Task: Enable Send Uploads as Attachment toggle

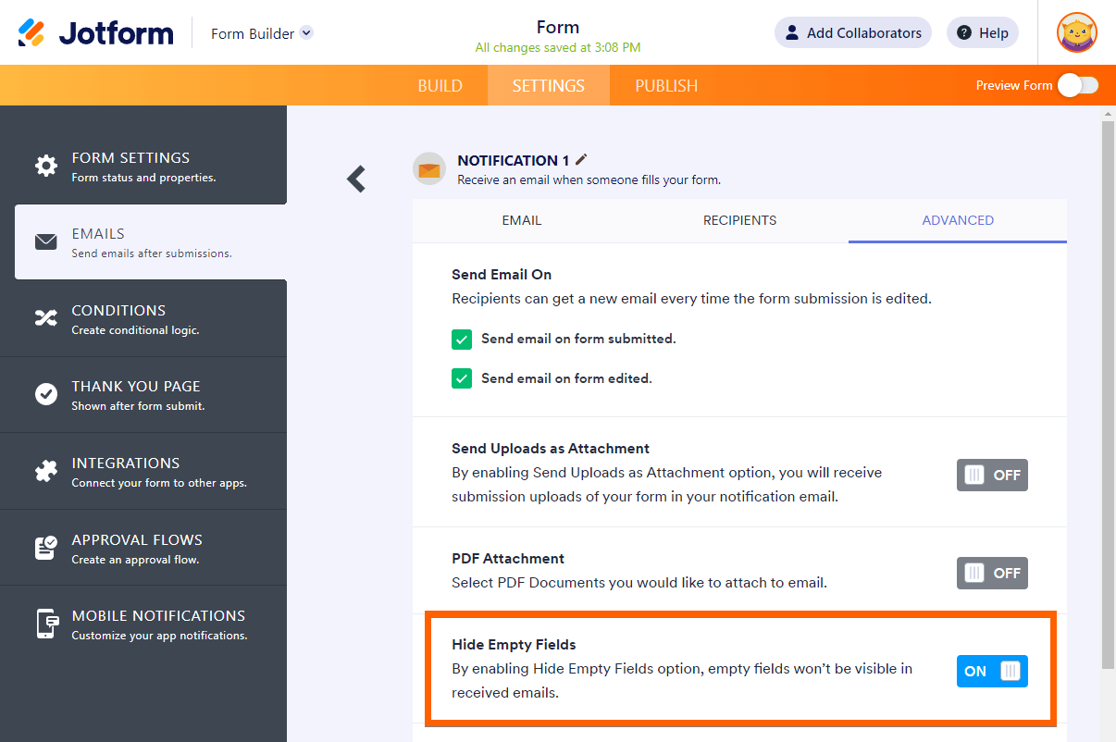Action: pos(992,475)
